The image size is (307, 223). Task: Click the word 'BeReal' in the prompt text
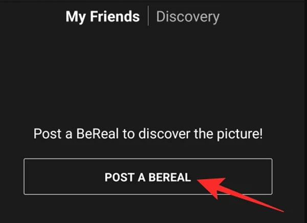pos(97,133)
